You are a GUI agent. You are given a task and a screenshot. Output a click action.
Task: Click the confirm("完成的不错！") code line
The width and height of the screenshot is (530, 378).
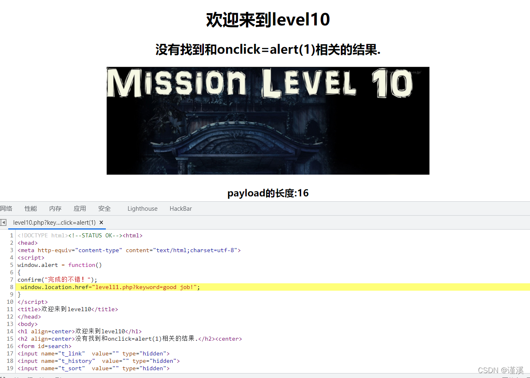[x=57, y=280]
